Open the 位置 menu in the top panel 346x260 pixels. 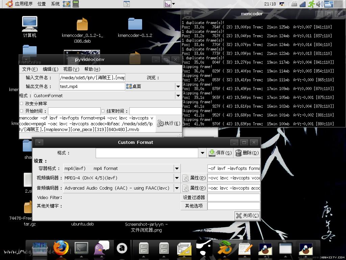click(42, 4)
